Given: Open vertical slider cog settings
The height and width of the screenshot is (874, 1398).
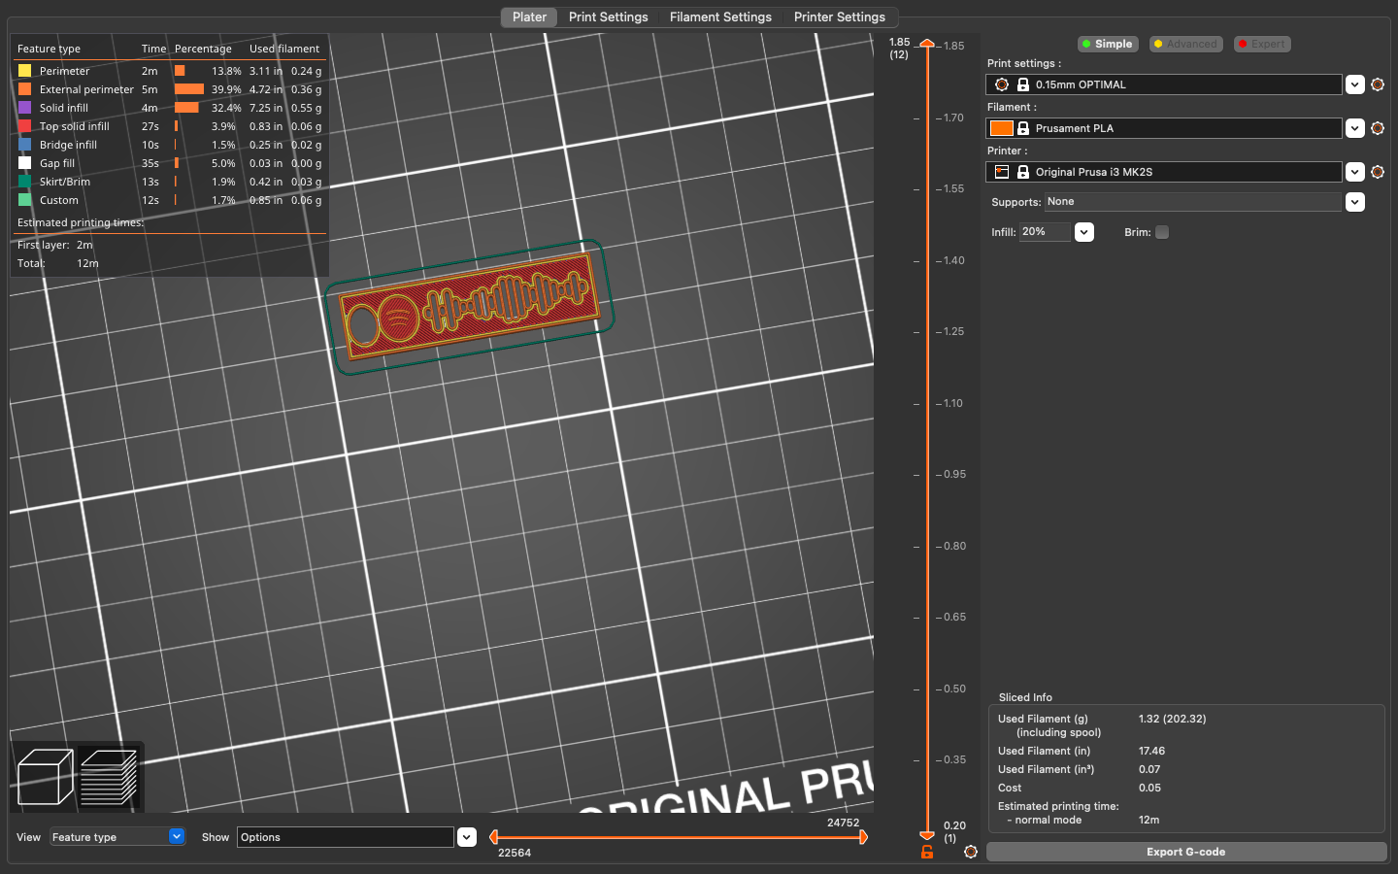Looking at the screenshot, I should [x=971, y=852].
